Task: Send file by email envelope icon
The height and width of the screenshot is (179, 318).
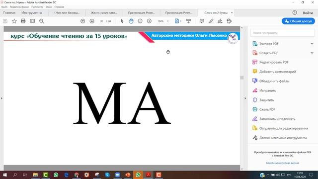Action: pos(32,21)
